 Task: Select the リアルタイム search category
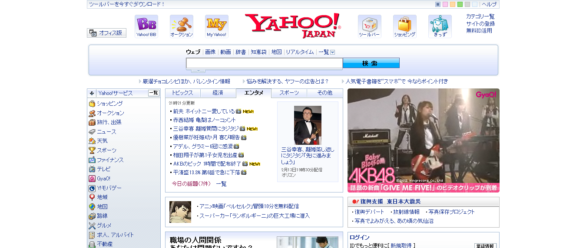pos(300,52)
